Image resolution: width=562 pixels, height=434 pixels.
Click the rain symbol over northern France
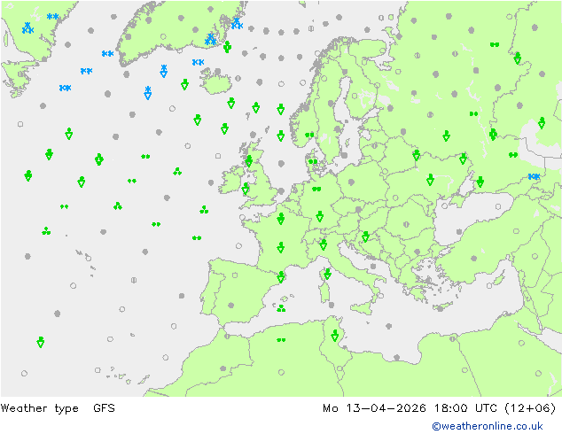pyautogui.click(x=281, y=219)
